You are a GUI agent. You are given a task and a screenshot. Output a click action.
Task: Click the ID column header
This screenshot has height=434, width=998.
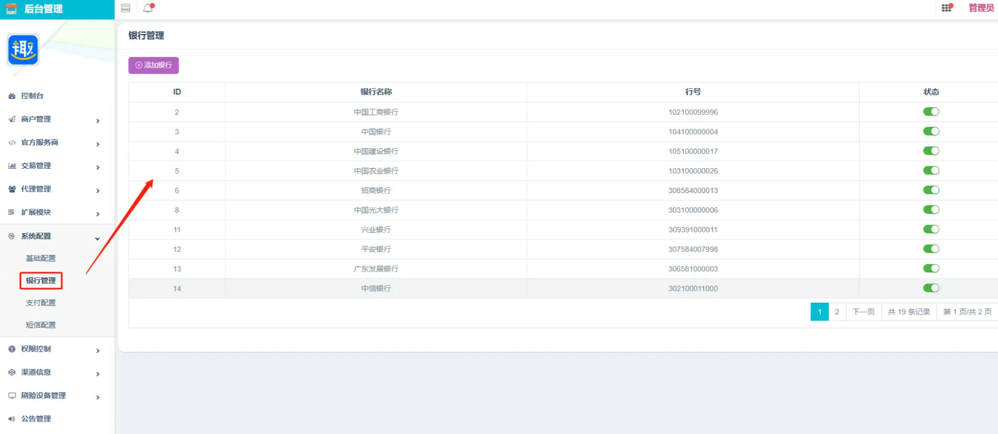point(177,92)
